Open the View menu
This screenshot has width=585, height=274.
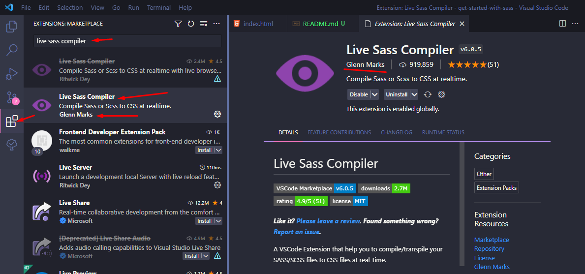97,7
